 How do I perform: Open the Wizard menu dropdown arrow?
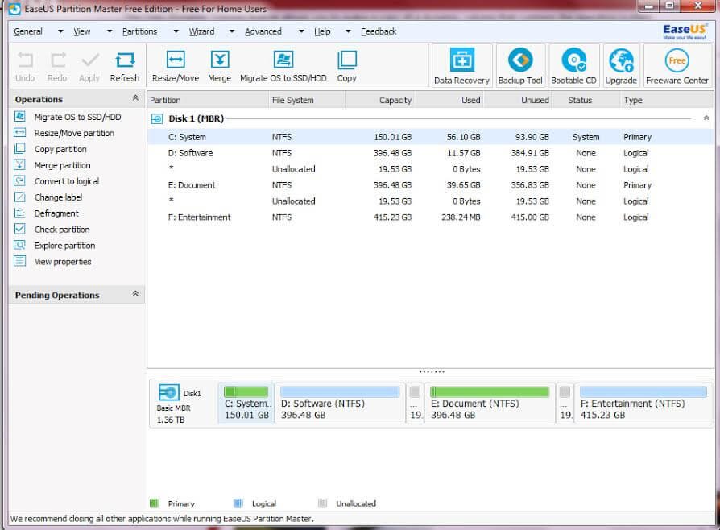coord(232,31)
